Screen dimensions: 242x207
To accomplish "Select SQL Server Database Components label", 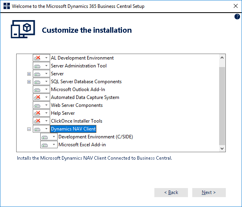I will tap(86, 82).
